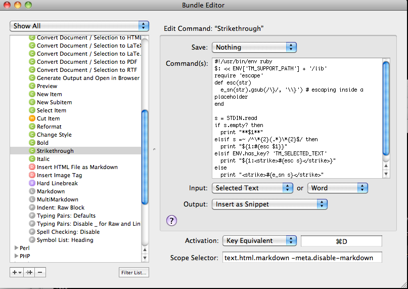Screen dimensions: 408x289
Task: Click the Scope Selector text field
Action: tap(302, 258)
